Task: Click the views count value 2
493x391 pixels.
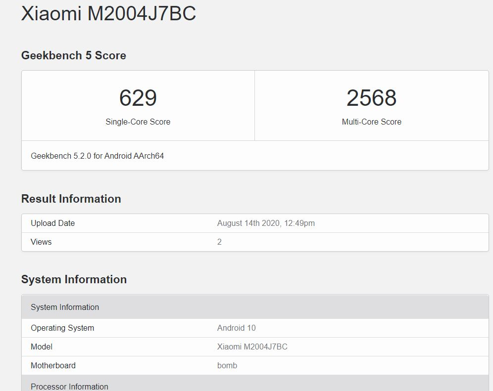Action: [x=219, y=242]
